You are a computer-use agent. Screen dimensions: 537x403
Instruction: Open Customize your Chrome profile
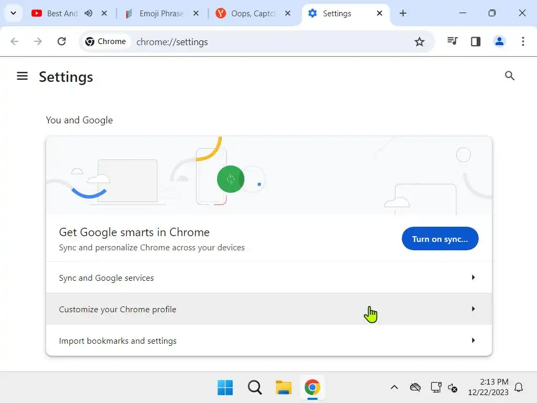[x=269, y=309]
